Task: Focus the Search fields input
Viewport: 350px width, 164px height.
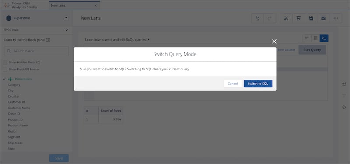Action: 36,51
